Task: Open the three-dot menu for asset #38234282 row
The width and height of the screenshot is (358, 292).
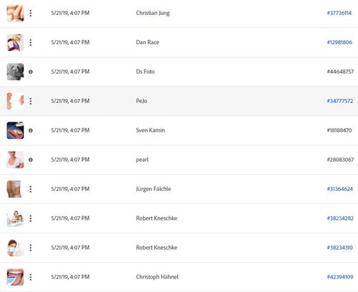Action: (31, 218)
